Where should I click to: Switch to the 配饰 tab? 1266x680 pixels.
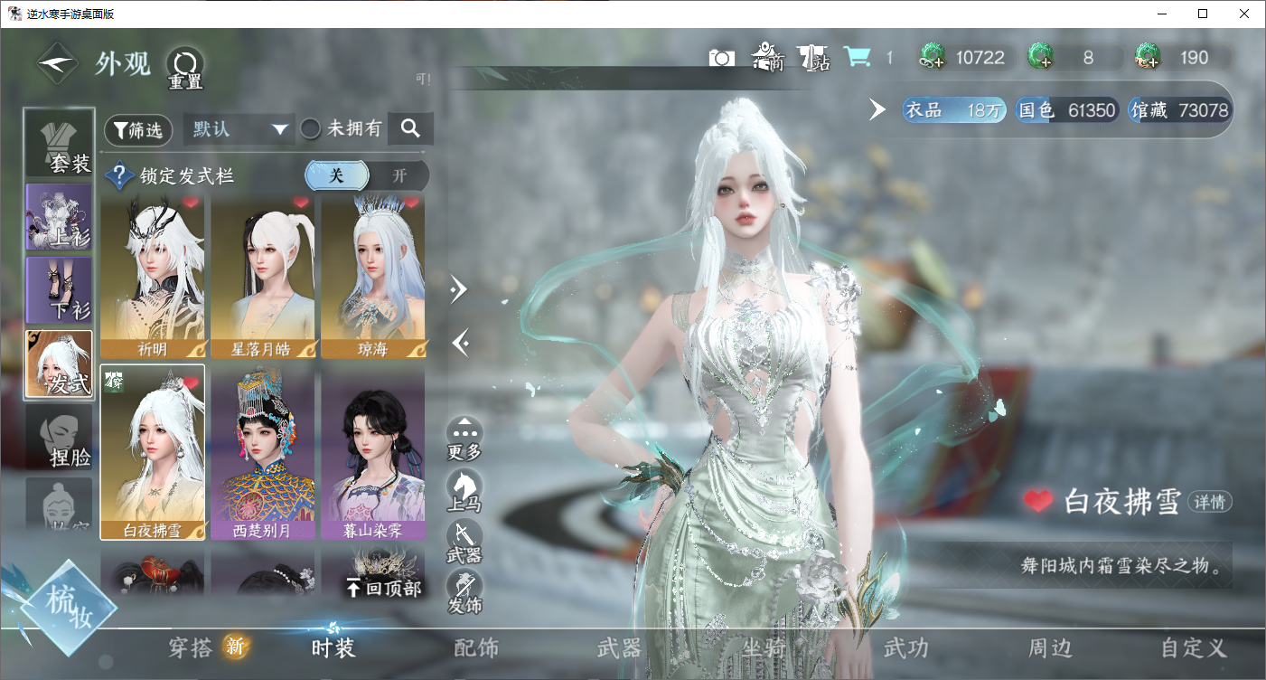click(x=476, y=647)
